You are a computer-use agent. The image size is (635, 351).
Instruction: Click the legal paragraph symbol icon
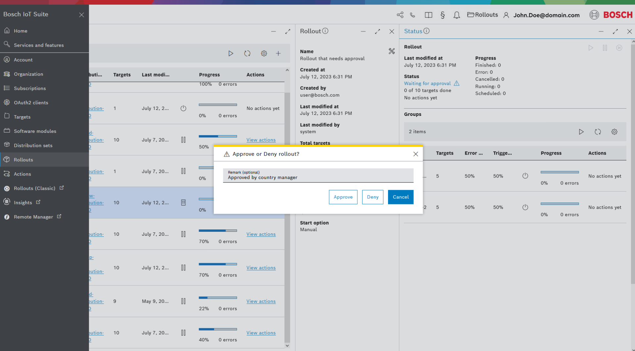point(442,15)
